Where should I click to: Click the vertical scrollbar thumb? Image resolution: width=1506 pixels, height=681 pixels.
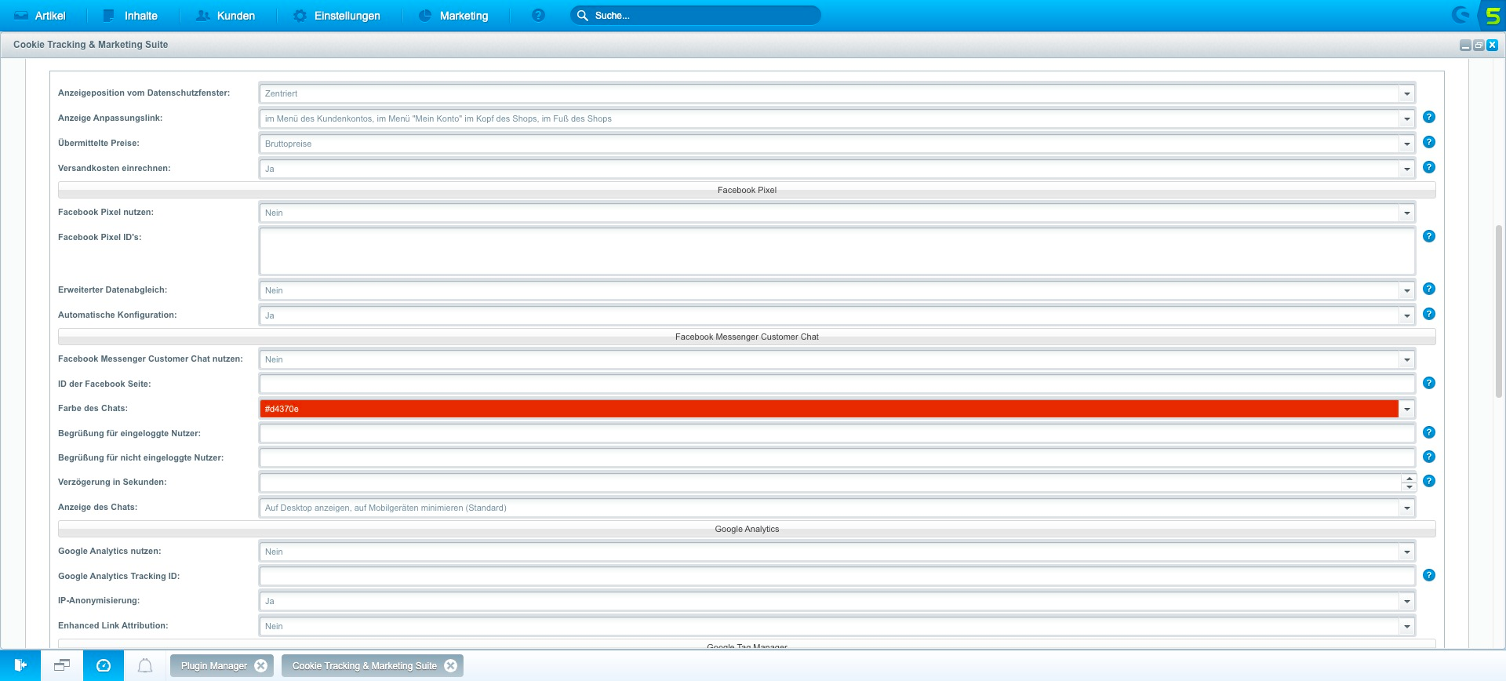click(1499, 311)
